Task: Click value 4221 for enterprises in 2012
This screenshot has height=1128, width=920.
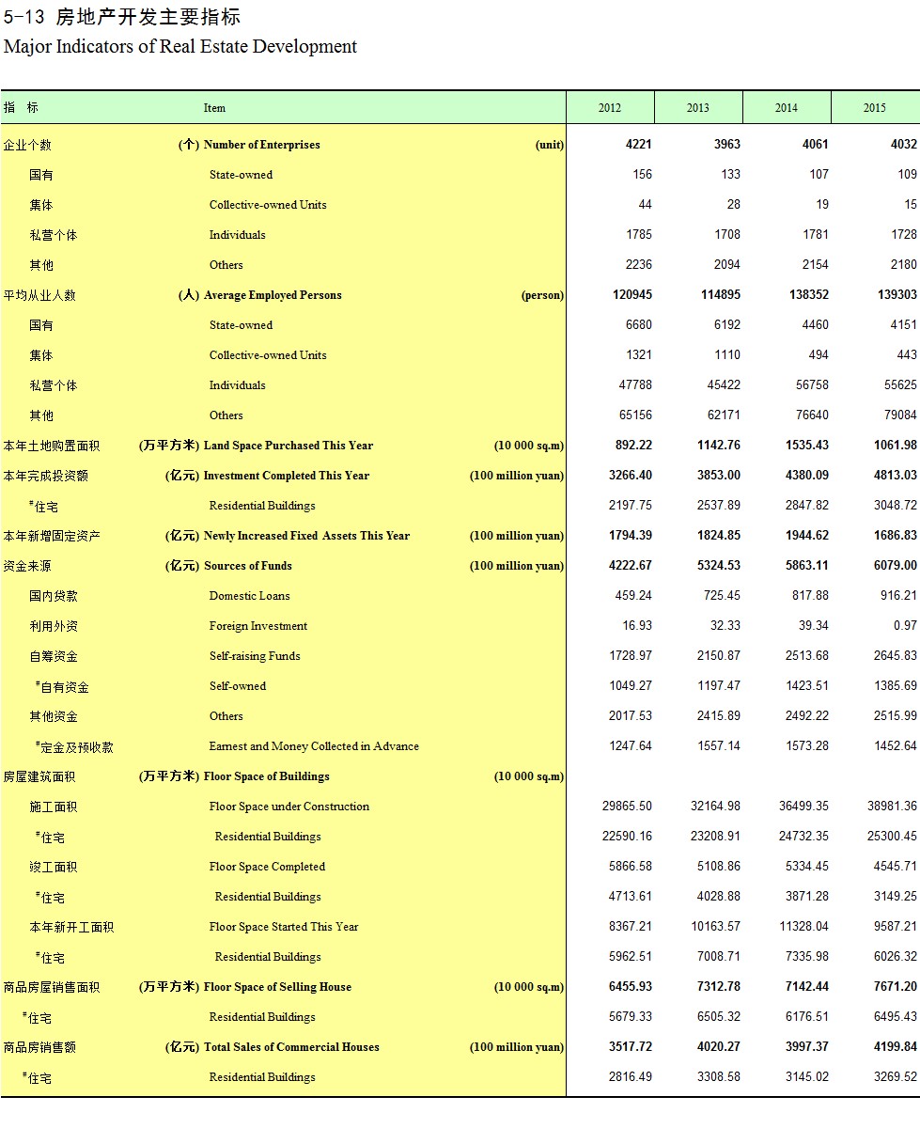Action: (x=638, y=145)
